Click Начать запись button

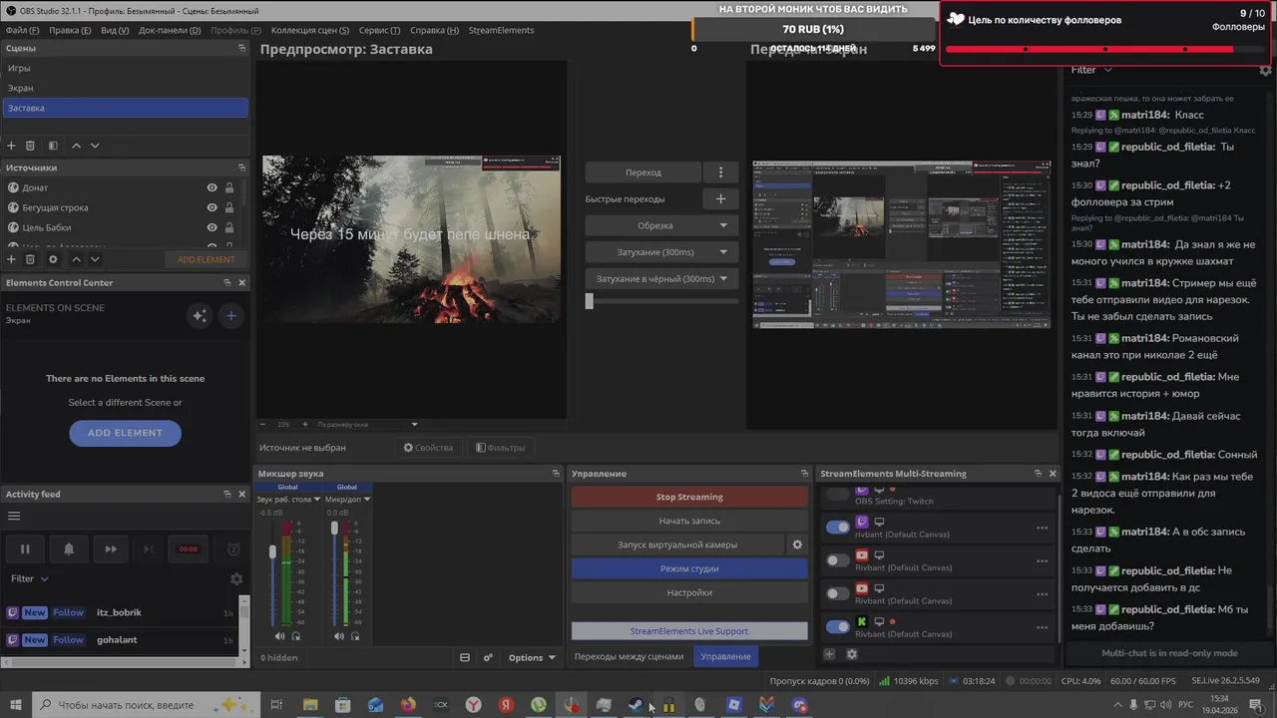[x=689, y=521]
